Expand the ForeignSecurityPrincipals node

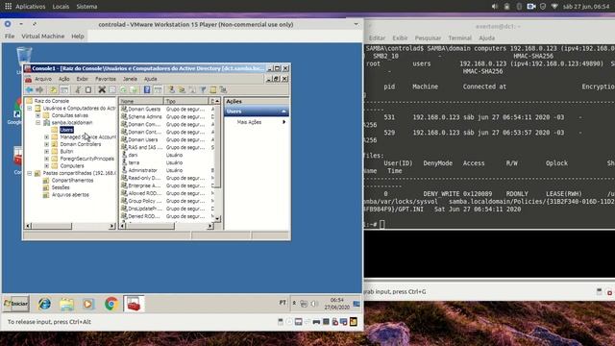[x=47, y=159]
